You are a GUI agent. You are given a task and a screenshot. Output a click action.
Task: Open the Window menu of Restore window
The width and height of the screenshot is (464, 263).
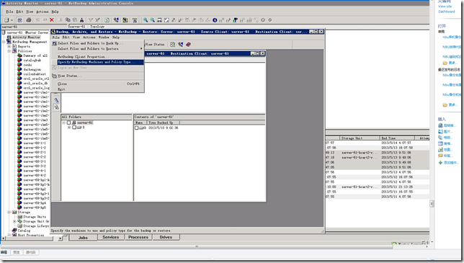point(104,37)
